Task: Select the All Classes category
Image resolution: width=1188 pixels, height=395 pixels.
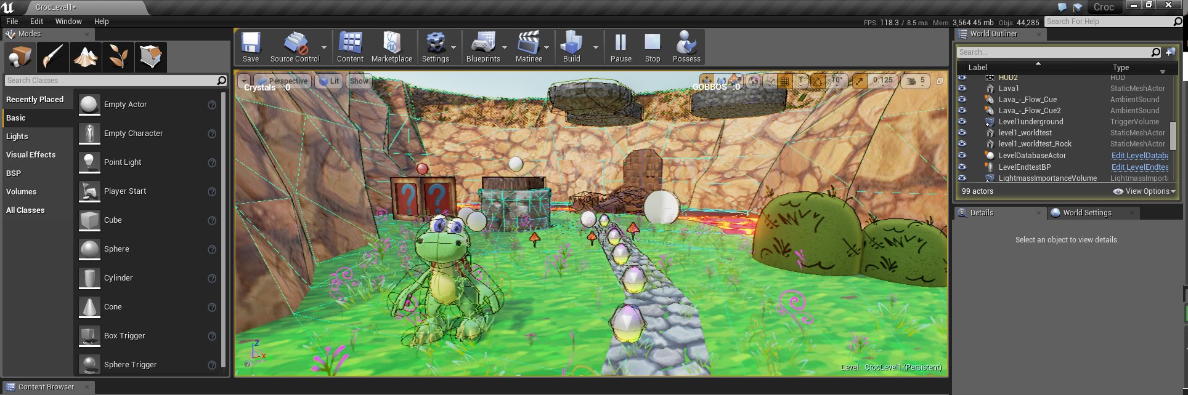Action: [x=25, y=210]
